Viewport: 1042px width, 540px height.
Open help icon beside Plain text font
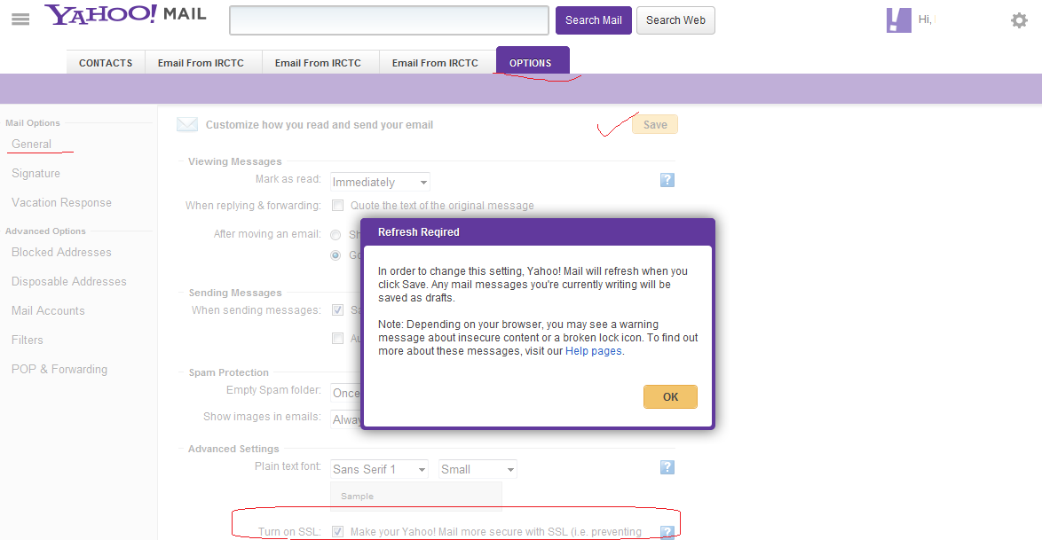click(x=667, y=467)
